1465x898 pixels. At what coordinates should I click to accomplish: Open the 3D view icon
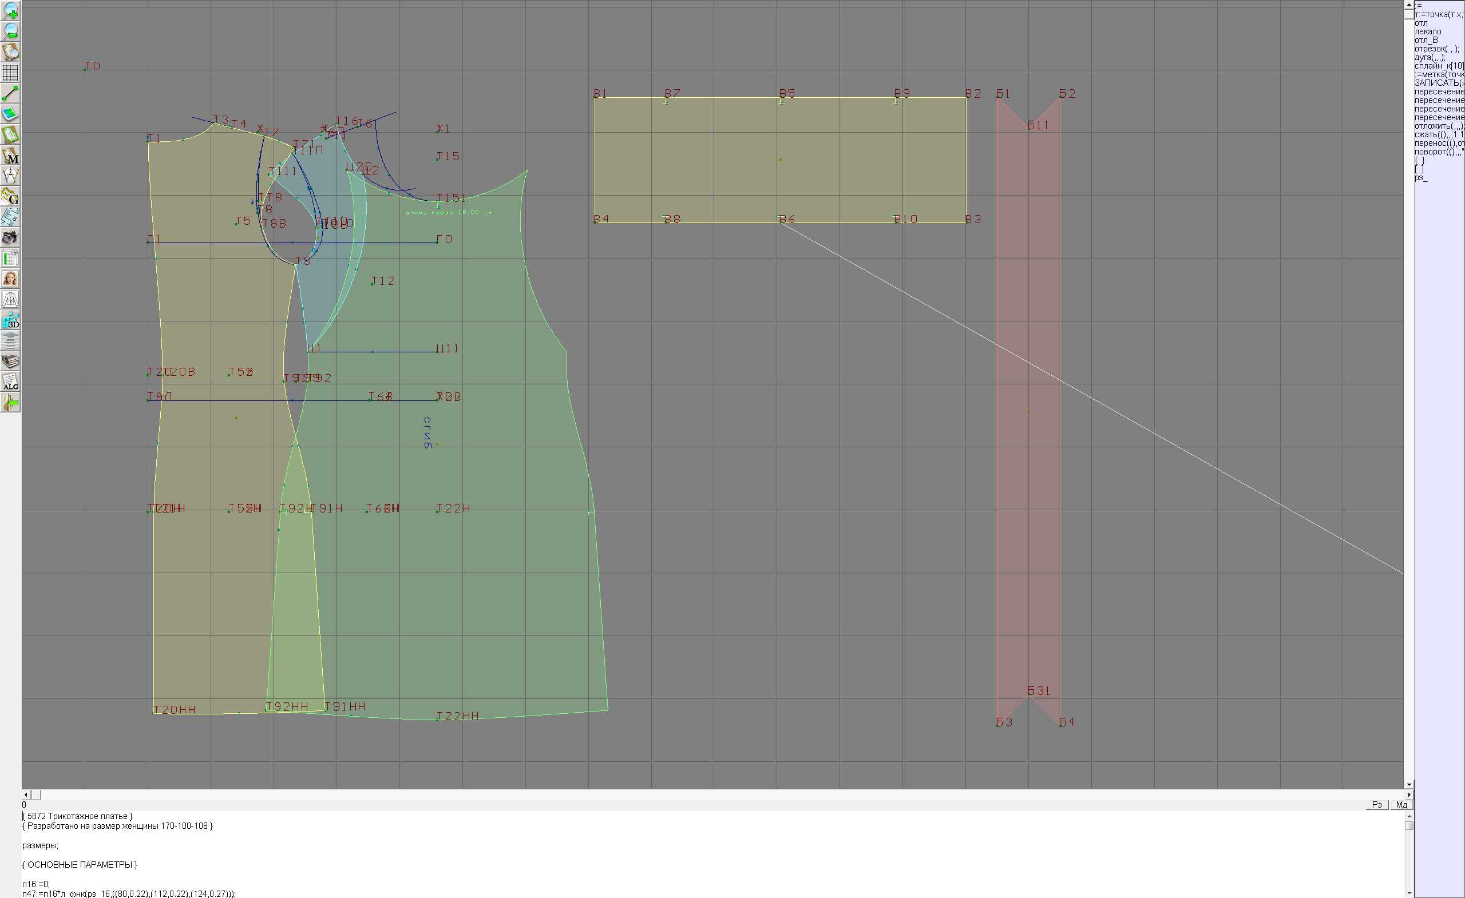11,320
